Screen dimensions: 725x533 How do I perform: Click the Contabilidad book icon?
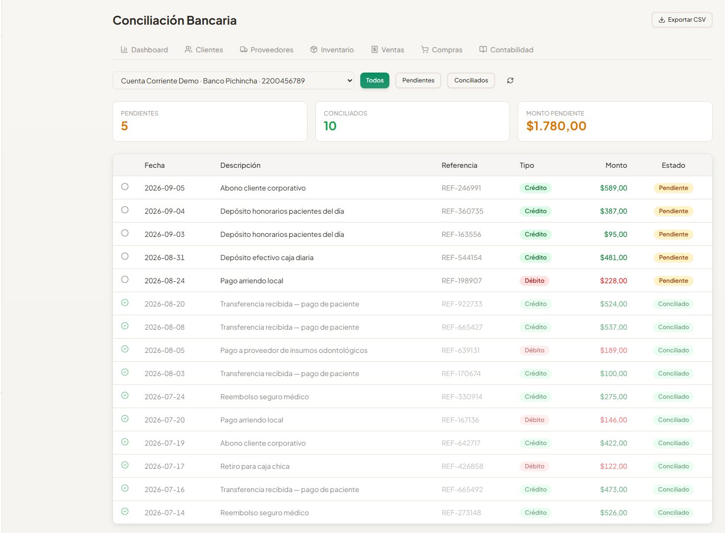click(483, 49)
